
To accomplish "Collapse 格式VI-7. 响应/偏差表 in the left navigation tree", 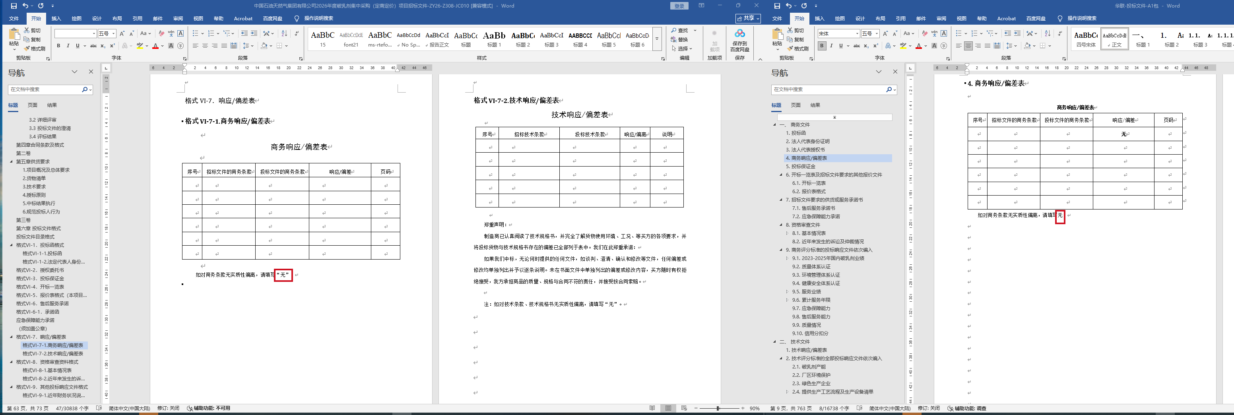I will 12,337.
